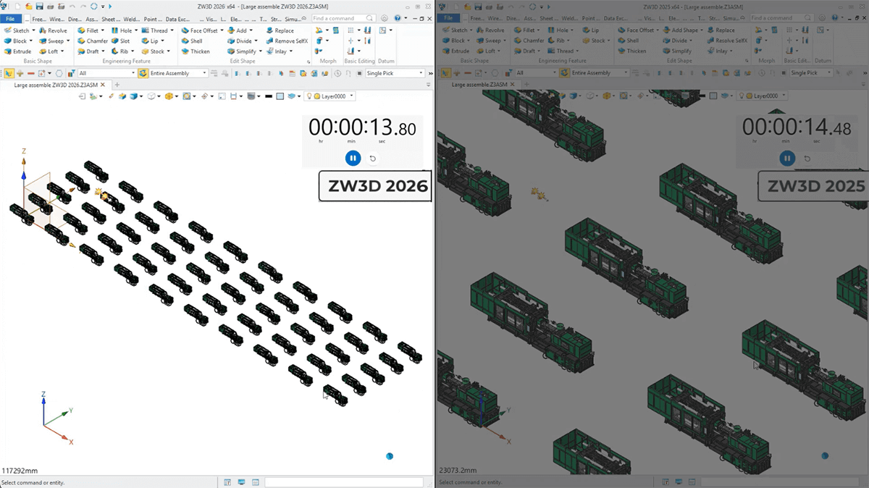Open the Layer0000 dropdown in ZW3D 2026
This screenshot has width=869, height=488.
tap(352, 96)
